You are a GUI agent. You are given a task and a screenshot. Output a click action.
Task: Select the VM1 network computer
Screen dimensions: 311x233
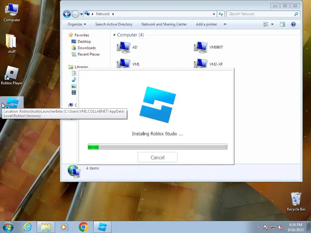128,63
